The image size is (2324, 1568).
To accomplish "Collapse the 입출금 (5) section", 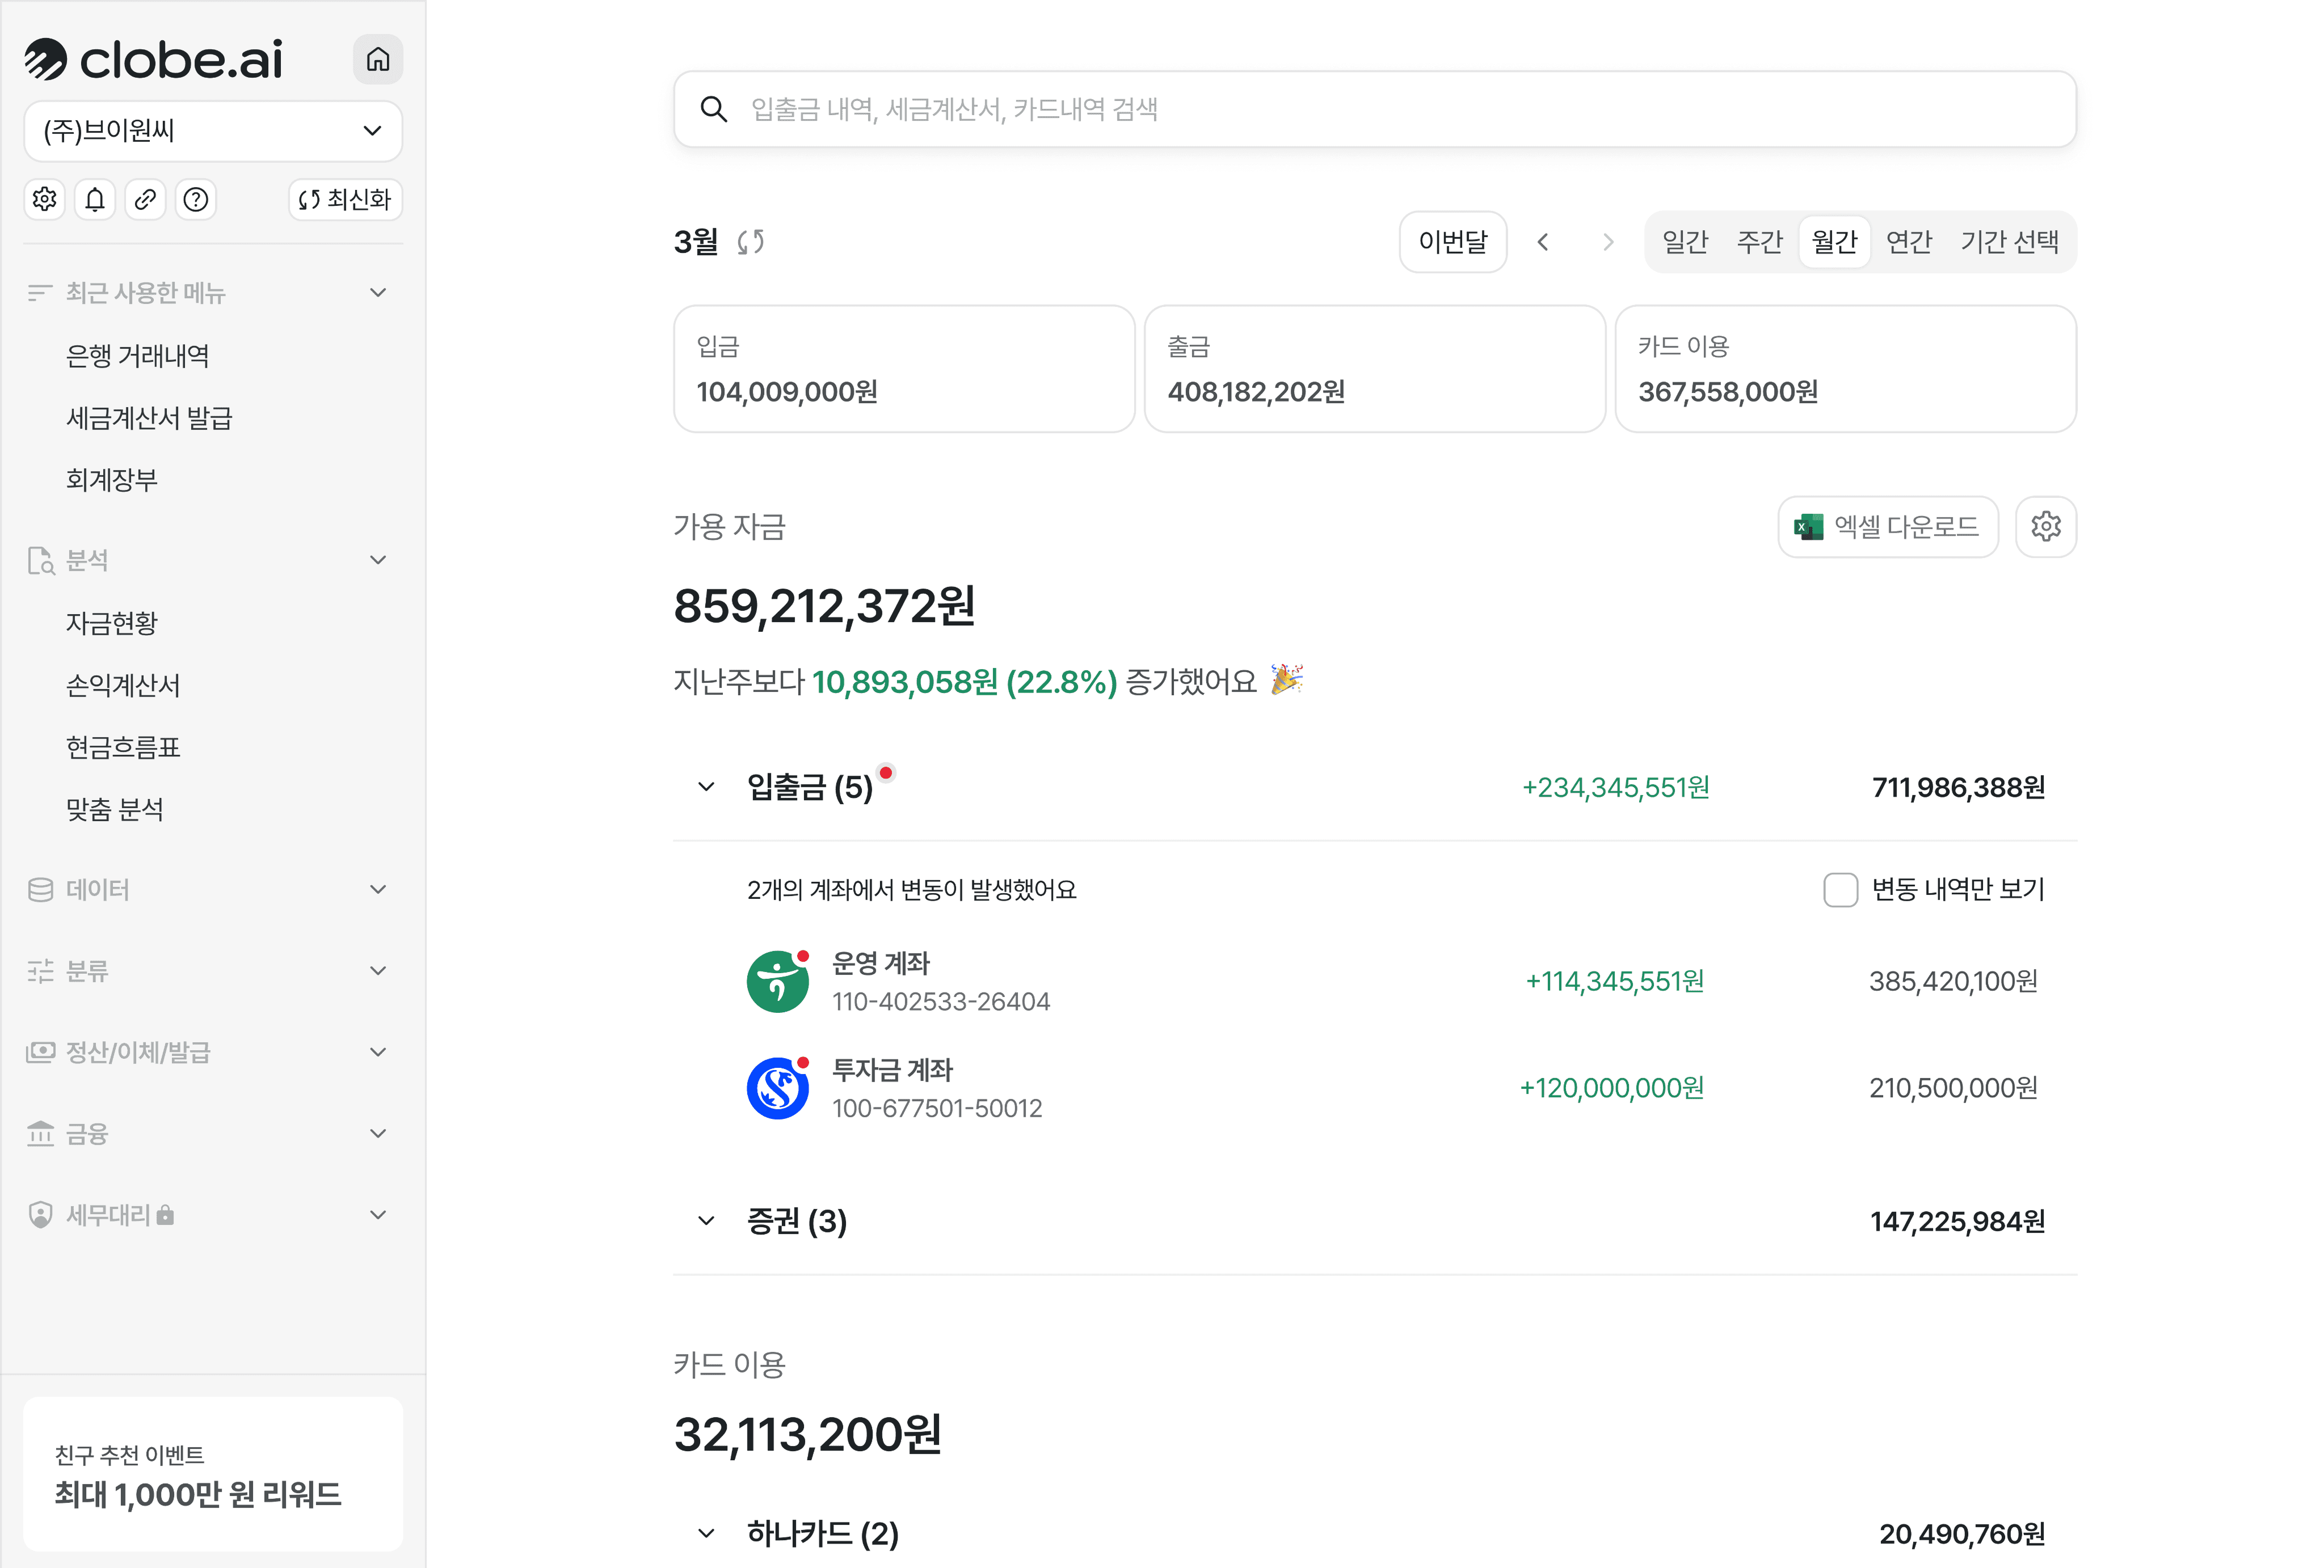I will 706,788.
